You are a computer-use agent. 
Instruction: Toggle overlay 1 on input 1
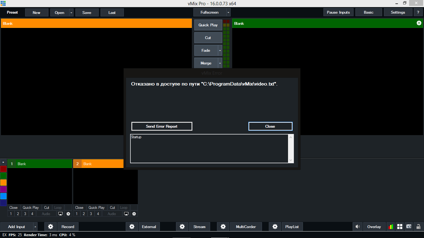point(11,214)
